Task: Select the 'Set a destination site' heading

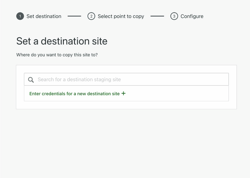Action: point(62,41)
